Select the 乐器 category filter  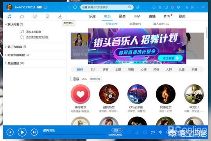click(x=194, y=69)
